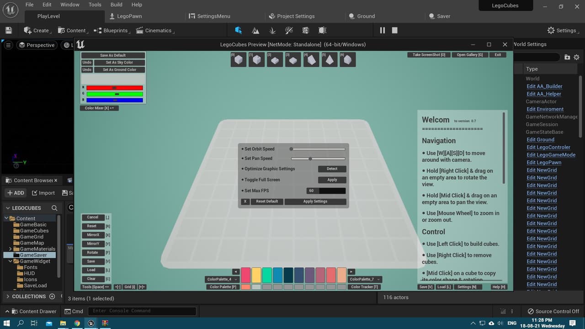Select rounded shape [6]
585x329 pixels.
[347, 59]
